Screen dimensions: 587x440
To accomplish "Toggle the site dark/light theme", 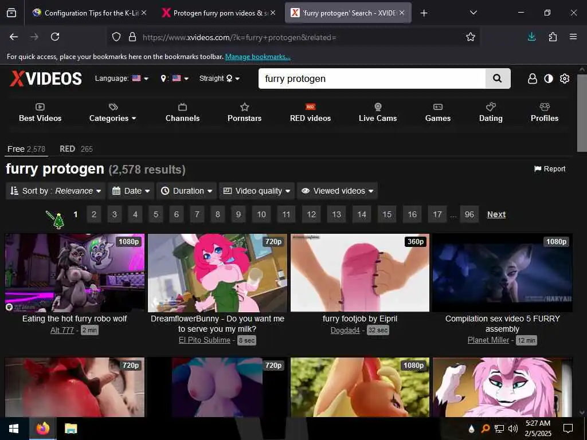I will coord(549,78).
